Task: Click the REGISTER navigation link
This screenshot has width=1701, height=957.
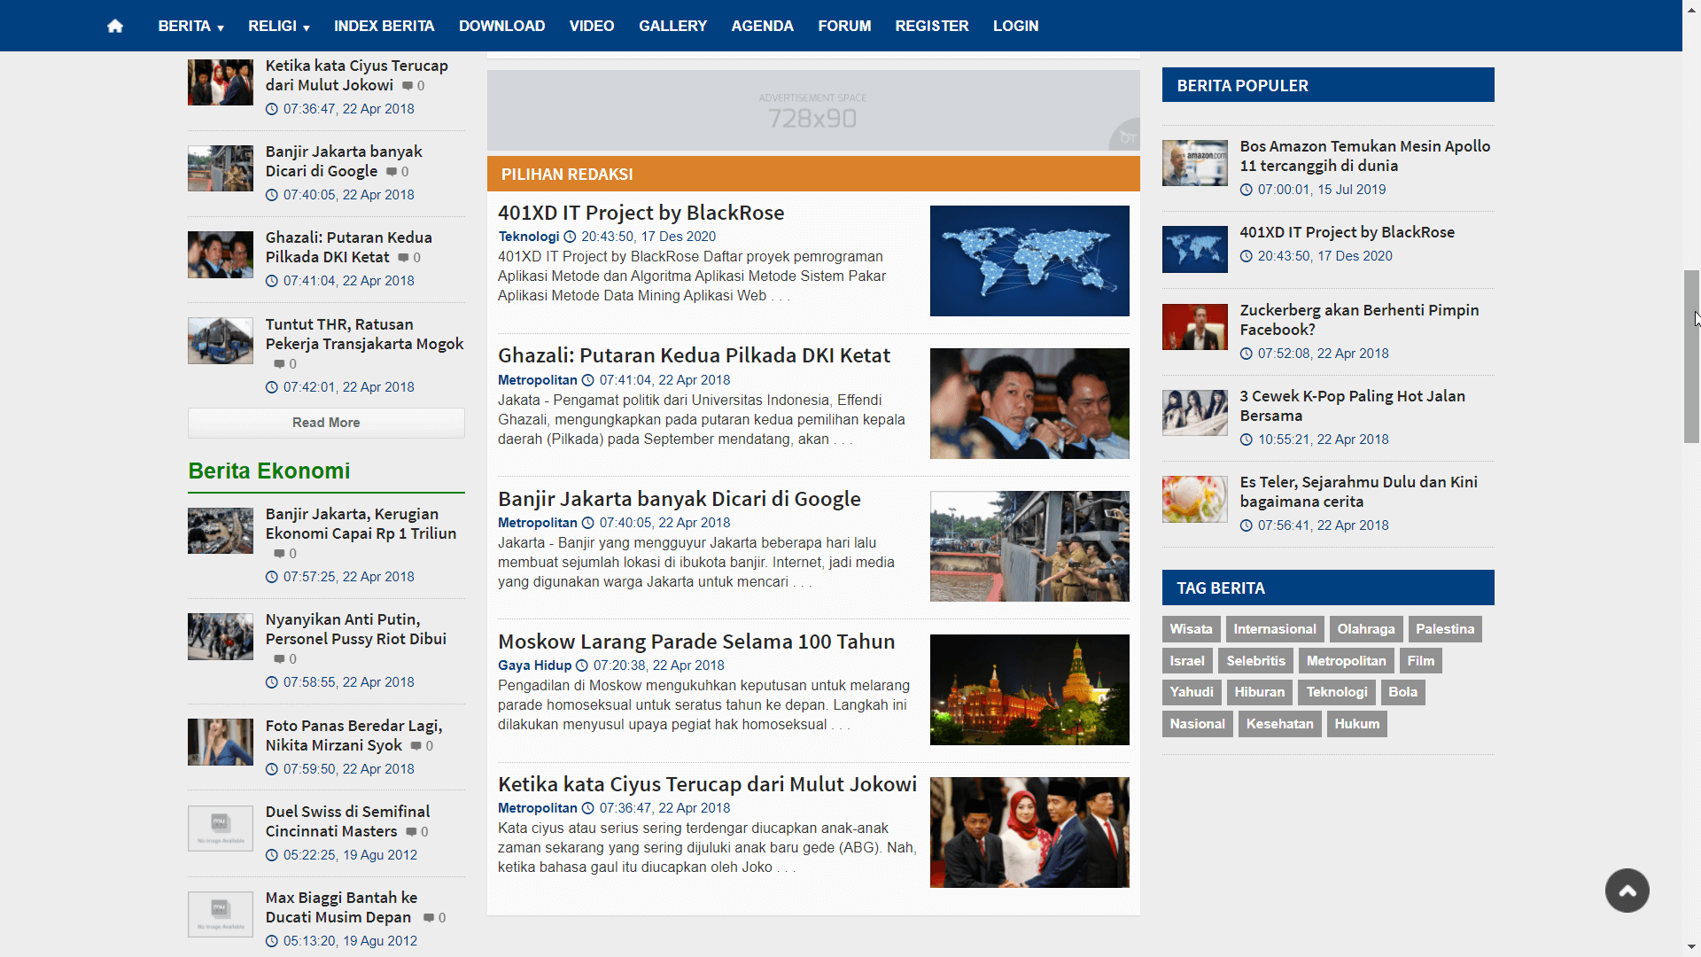Action: tap(931, 26)
